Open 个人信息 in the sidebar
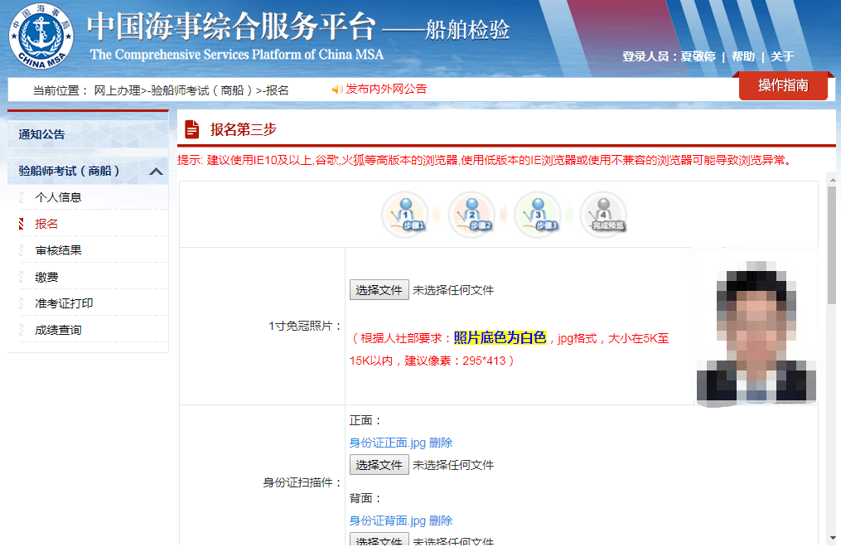The width and height of the screenshot is (841, 552). [58, 197]
